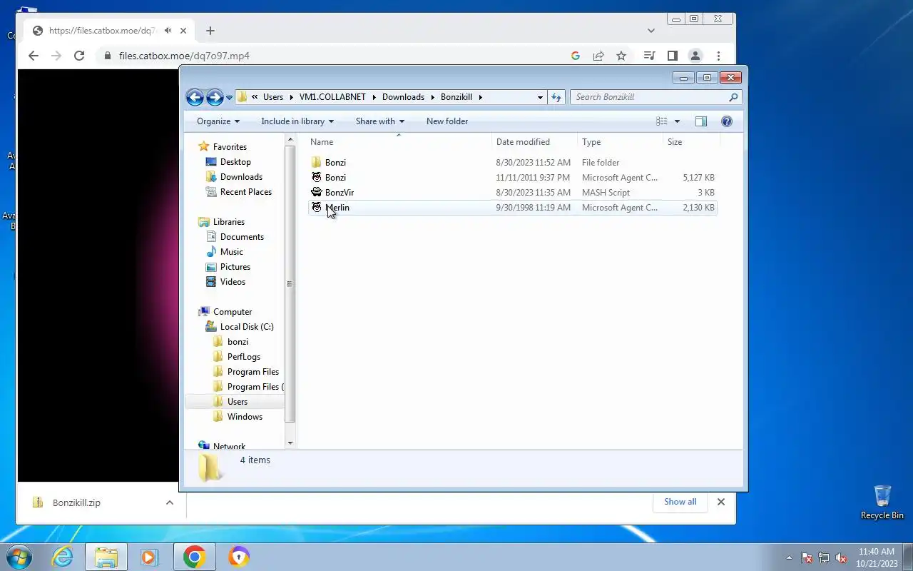Open Bonzikill.zip download options arrow
The width and height of the screenshot is (913, 571).
coord(169,502)
